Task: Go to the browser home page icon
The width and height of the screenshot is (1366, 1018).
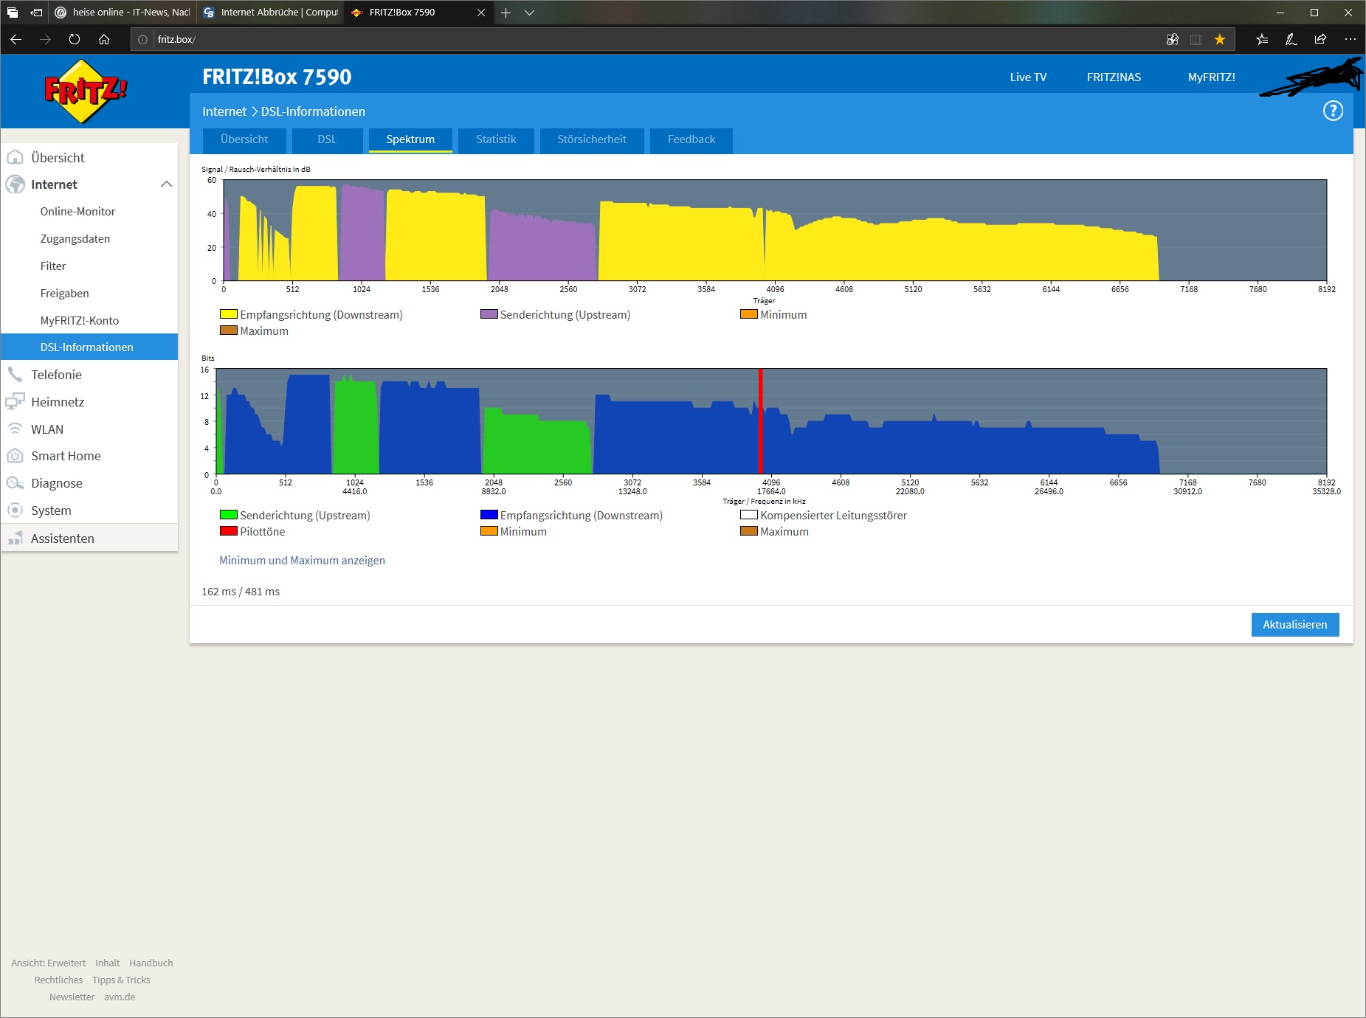Action: (x=104, y=39)
